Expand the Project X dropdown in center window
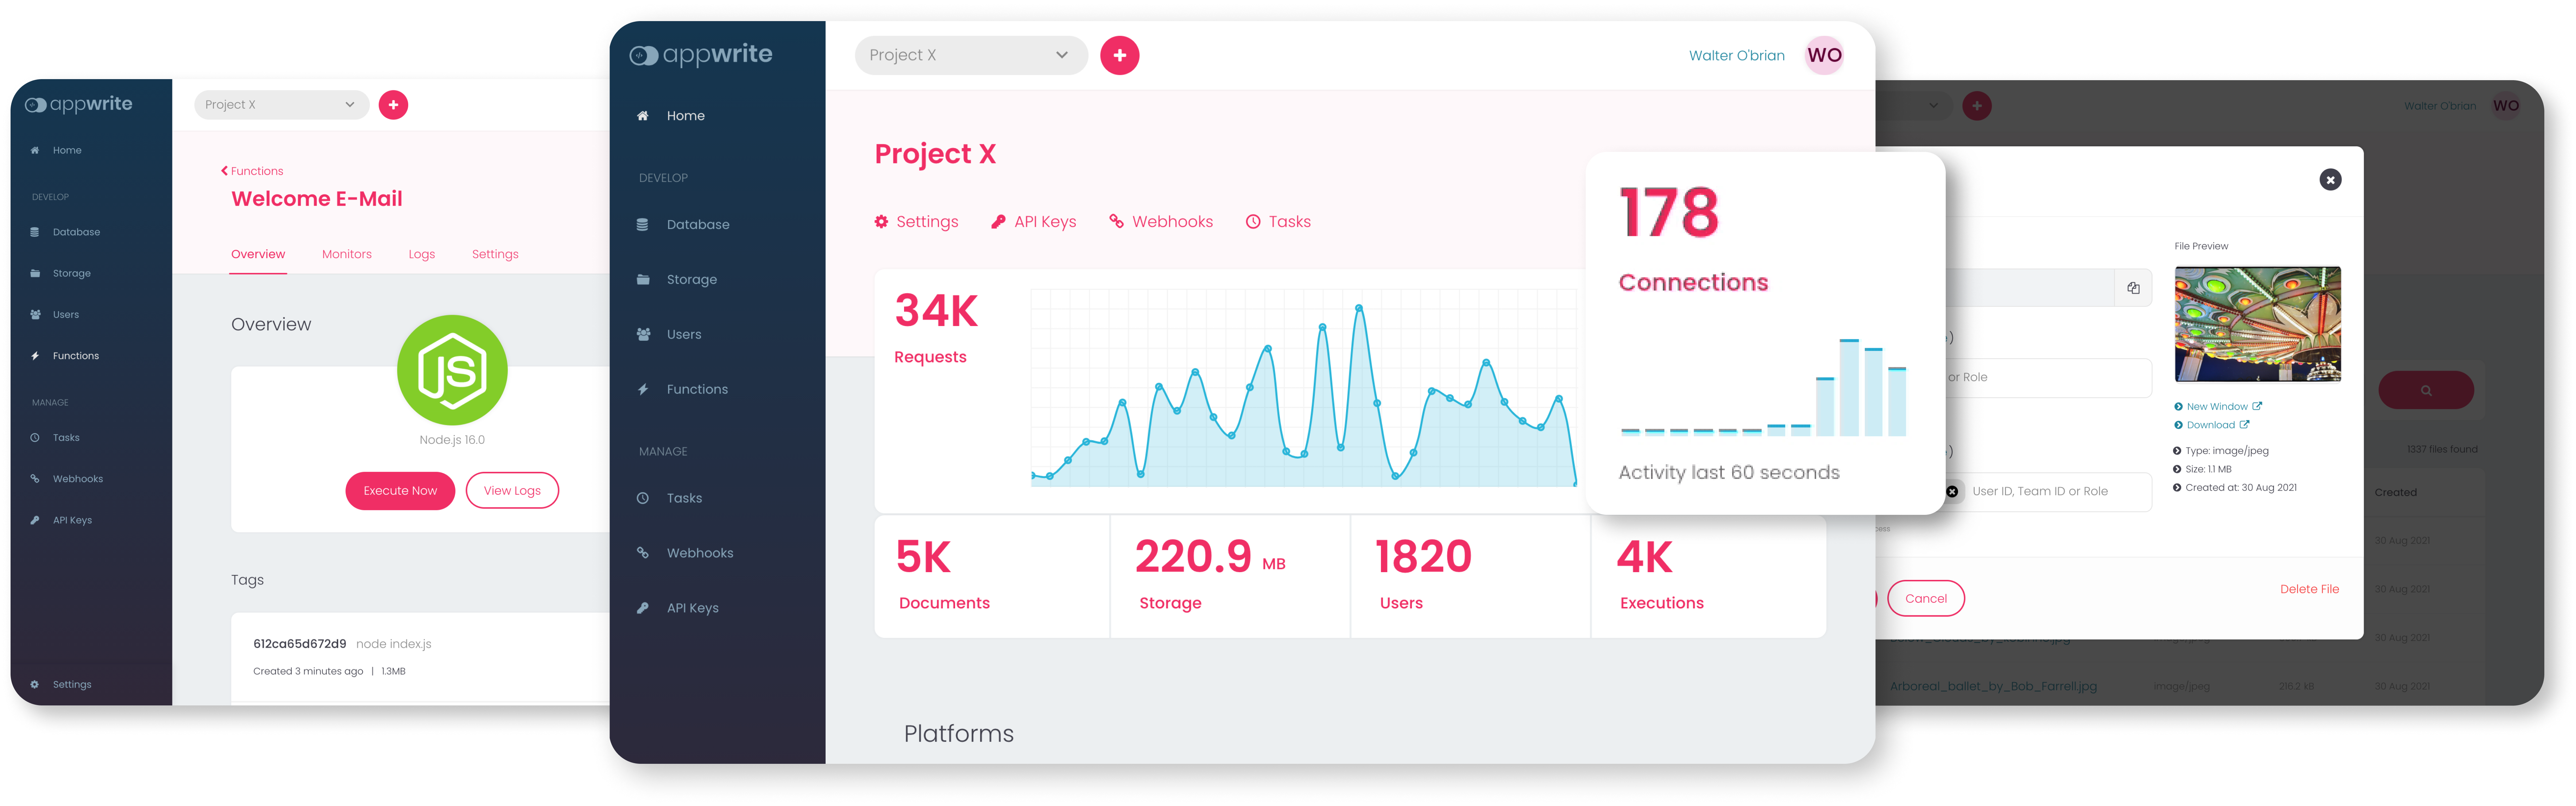 point(971,55)
